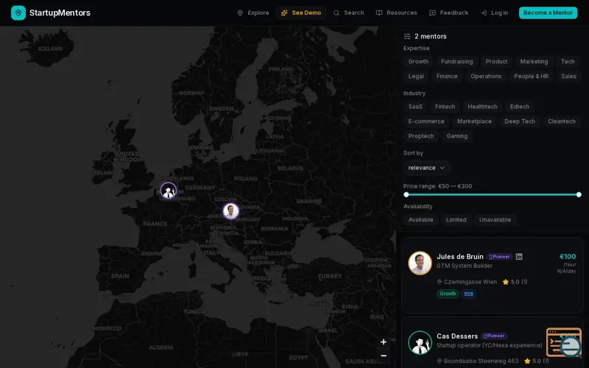Image resolution: width=589 pixels, height=368 pixels.
Task: Click the mentor map marker near Belgium
Action: coord(169,191)
